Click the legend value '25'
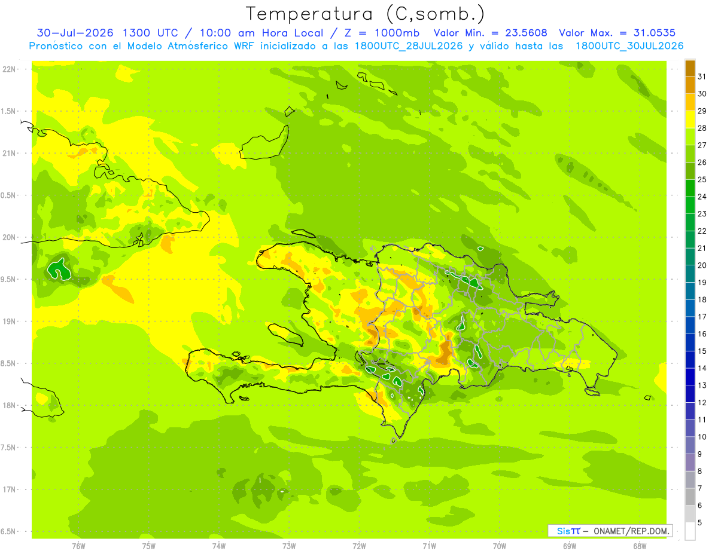Screen dimensions: 718x554 tap(702, 179)
